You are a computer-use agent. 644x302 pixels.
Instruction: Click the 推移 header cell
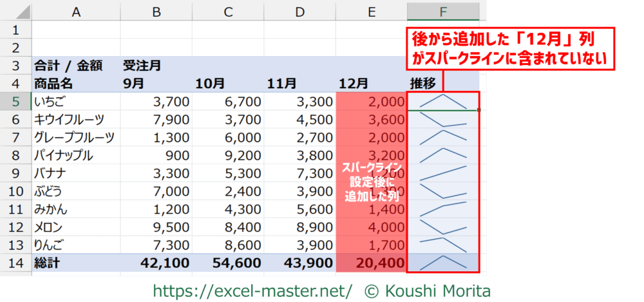(x=442, y=83)
